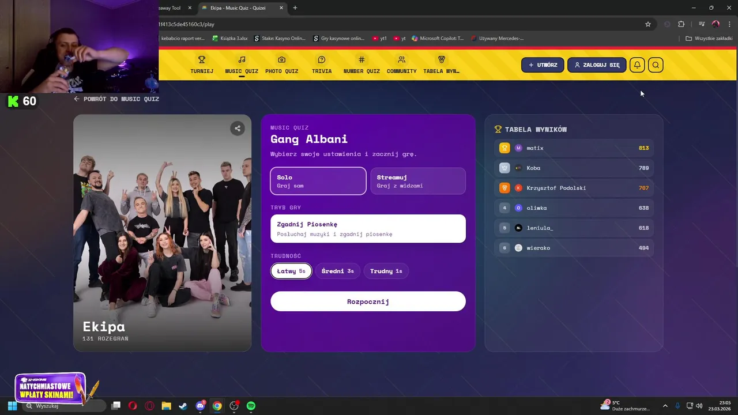Go back via Powrót do Music Quiz
This screenshot has width=738, height=415.
(116, 99)
